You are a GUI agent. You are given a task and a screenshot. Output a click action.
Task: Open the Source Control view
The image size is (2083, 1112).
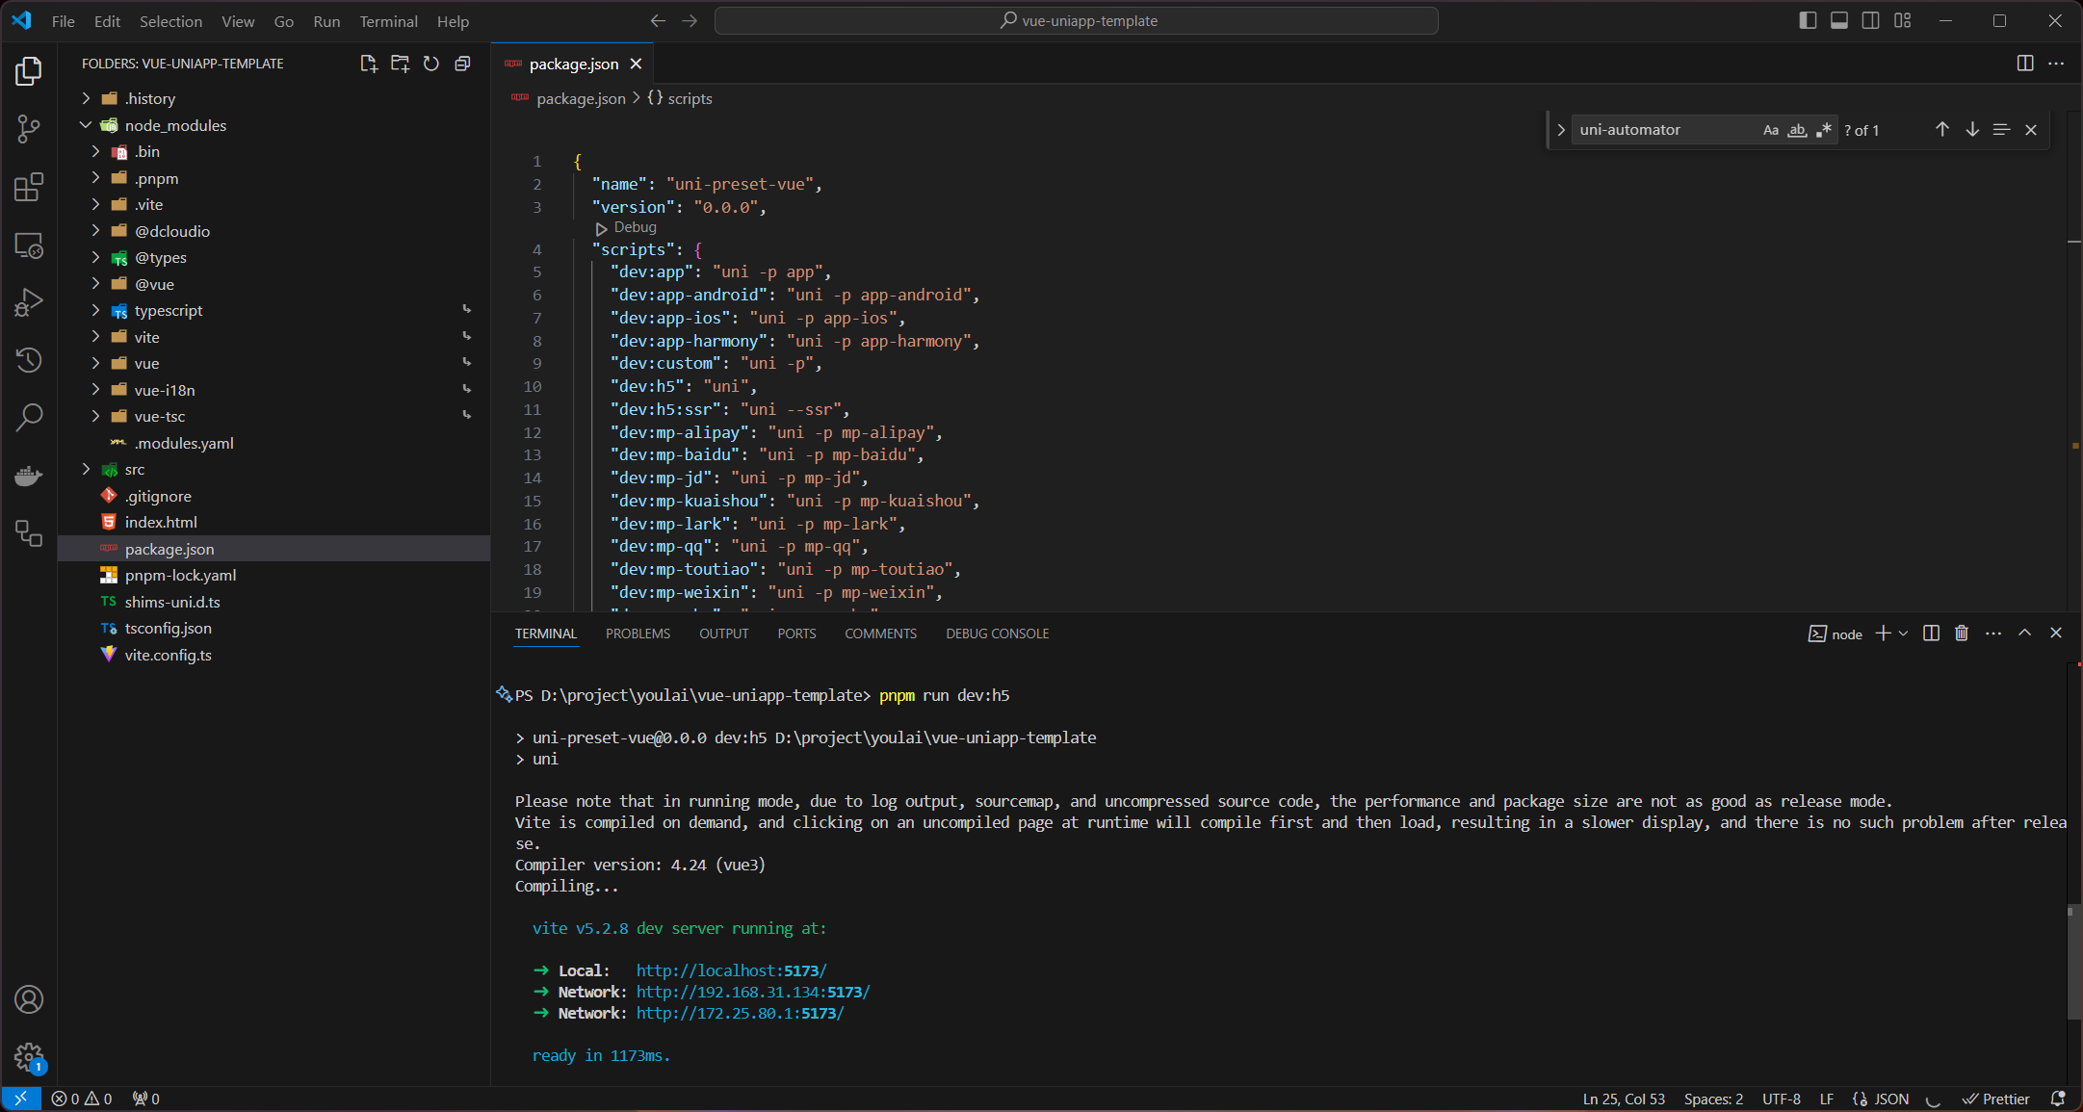(x=29, y=129)
